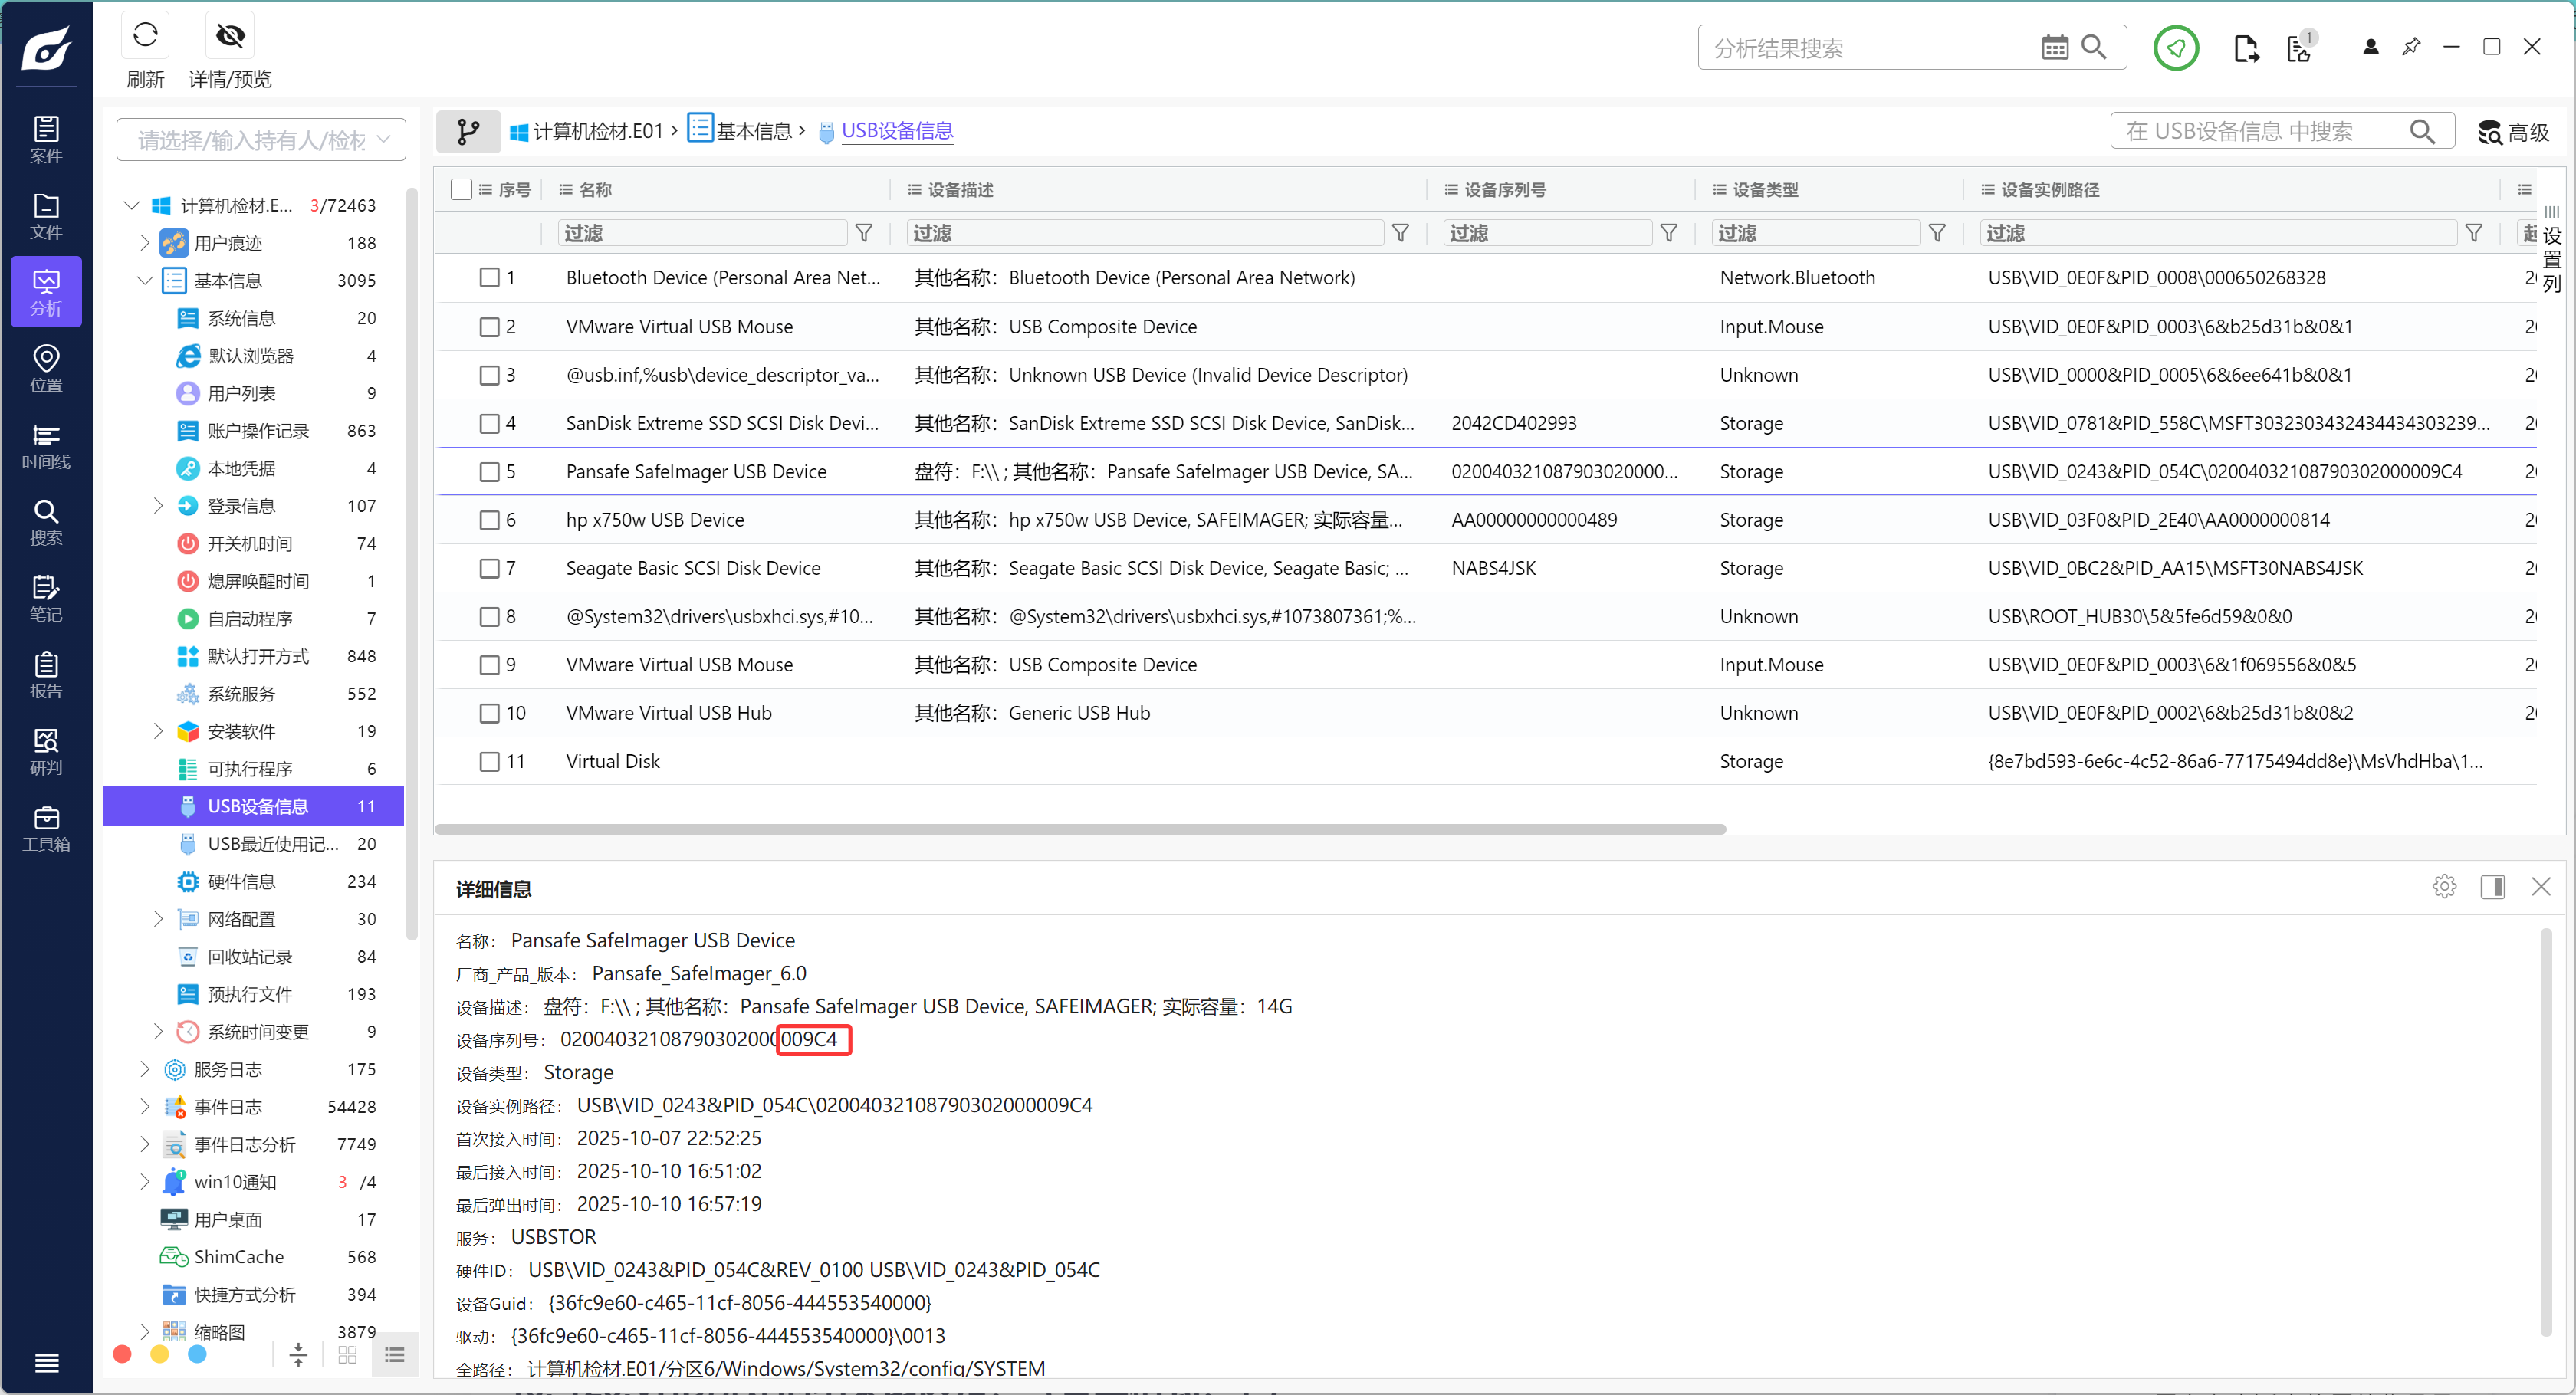2576x1395 pixels.
Task: Click the 高级 advanced search button
Action: pos(2513,132)
